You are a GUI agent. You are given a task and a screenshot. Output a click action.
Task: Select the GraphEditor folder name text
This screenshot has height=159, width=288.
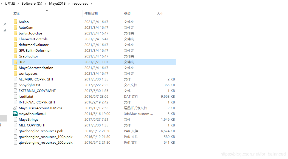tap(29, 56)
